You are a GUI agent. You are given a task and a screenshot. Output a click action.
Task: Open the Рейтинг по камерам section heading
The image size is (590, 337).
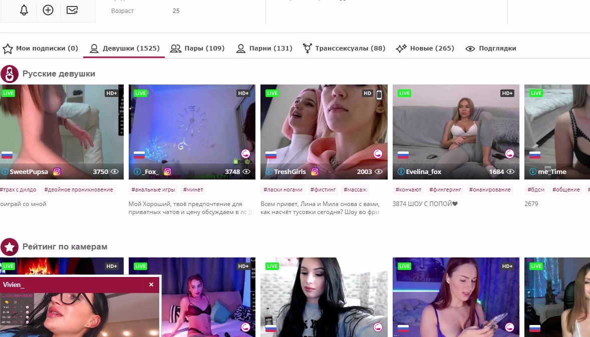point(65,247)
